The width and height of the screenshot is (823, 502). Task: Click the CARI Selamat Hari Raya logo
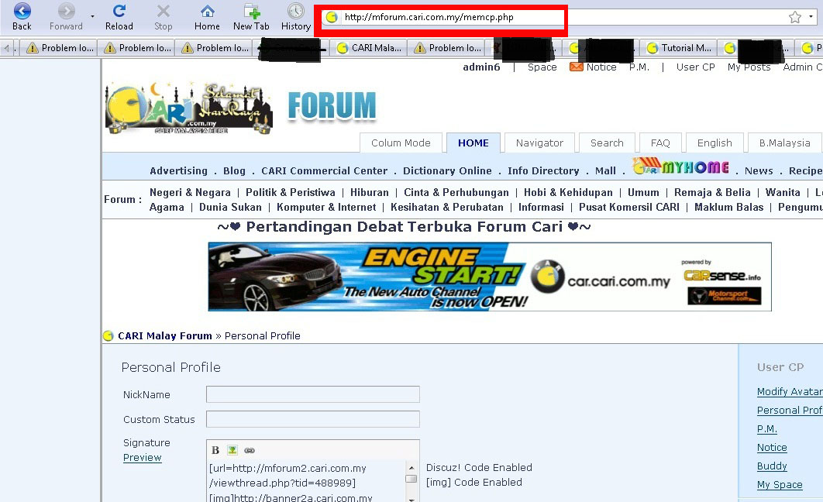pyautogui.click(x=189, y=108)
